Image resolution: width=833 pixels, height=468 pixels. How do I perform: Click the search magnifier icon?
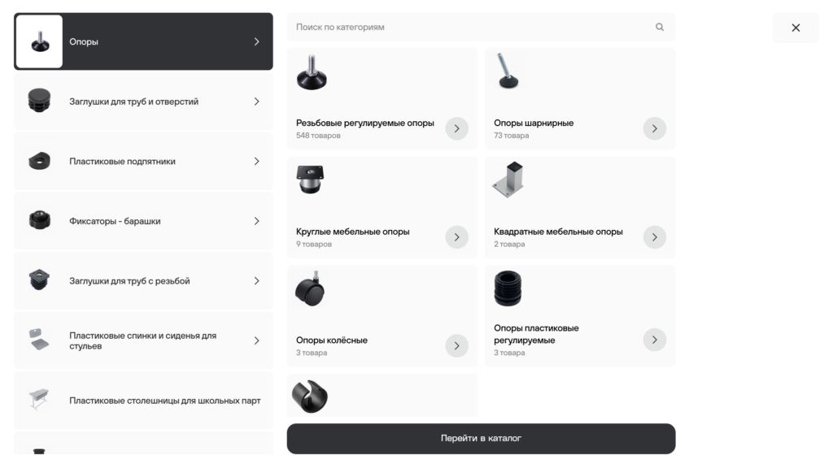pyautogui.click(x=659, y=27)
